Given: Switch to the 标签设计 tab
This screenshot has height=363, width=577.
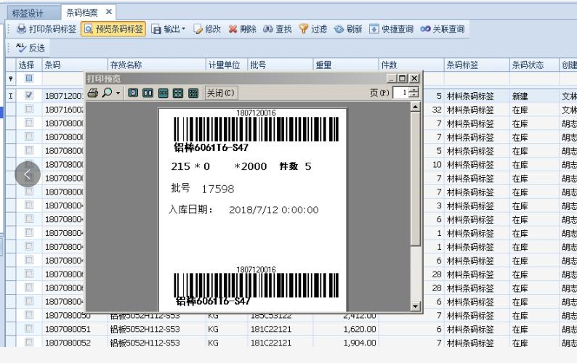Looking at the screenshot, I should point(33,13).
